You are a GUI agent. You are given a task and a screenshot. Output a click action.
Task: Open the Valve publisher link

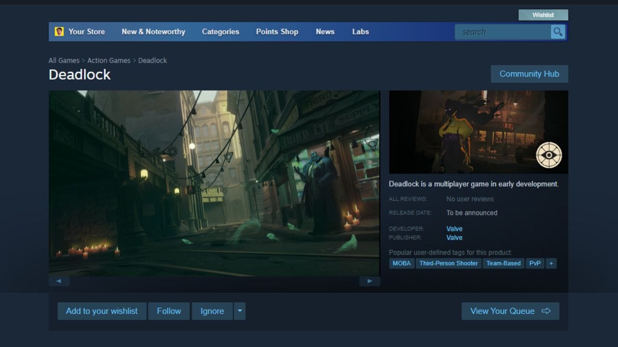tap(454, 238)
